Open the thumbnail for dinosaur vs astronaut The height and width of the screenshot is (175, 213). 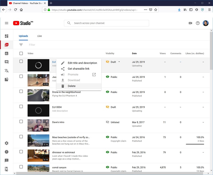(38, 156)
